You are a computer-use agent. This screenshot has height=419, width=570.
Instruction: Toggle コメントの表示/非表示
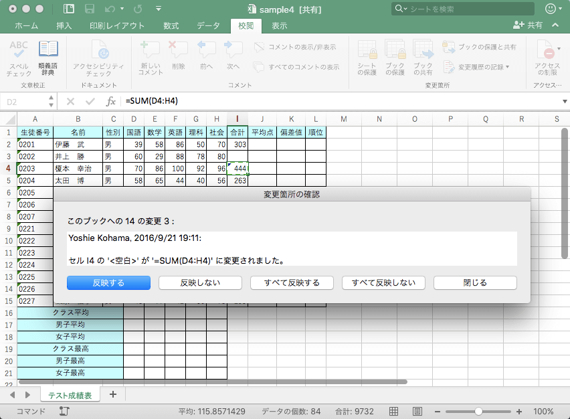[295, 47]
